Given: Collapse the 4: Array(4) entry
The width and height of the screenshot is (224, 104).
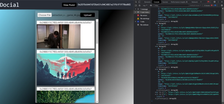Looking at the screenshot, I should [156, 46].
